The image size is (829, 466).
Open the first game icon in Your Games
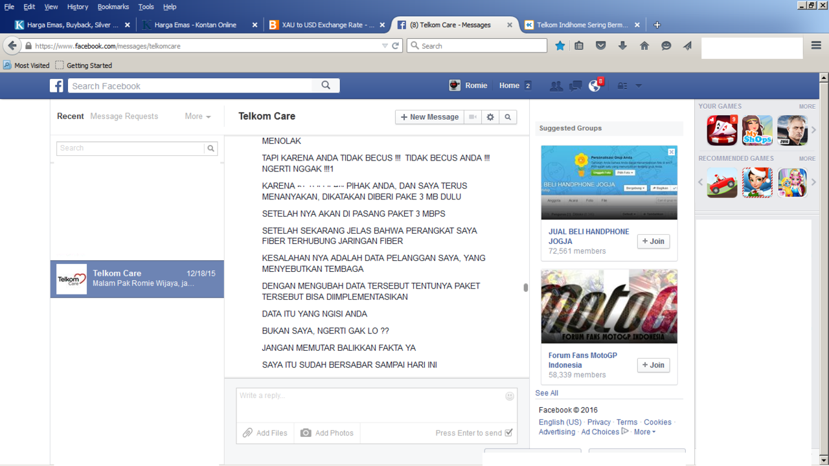click(x=722, y=130)
